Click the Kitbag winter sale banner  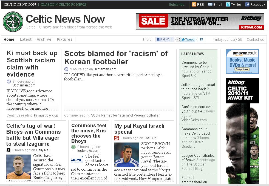[200, 22]
